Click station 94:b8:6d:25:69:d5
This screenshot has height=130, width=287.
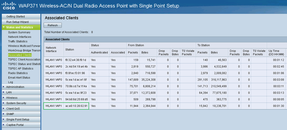pos(76,99)
